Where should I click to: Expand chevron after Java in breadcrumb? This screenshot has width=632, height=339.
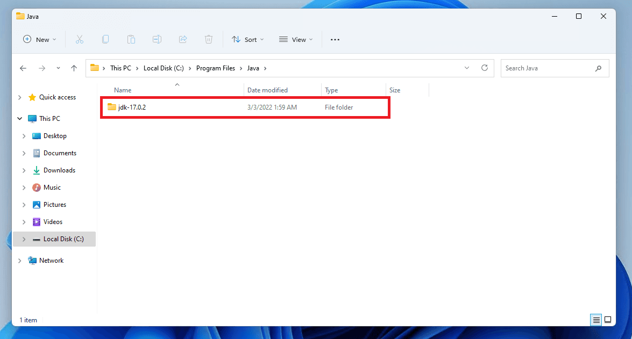point(265,68)
